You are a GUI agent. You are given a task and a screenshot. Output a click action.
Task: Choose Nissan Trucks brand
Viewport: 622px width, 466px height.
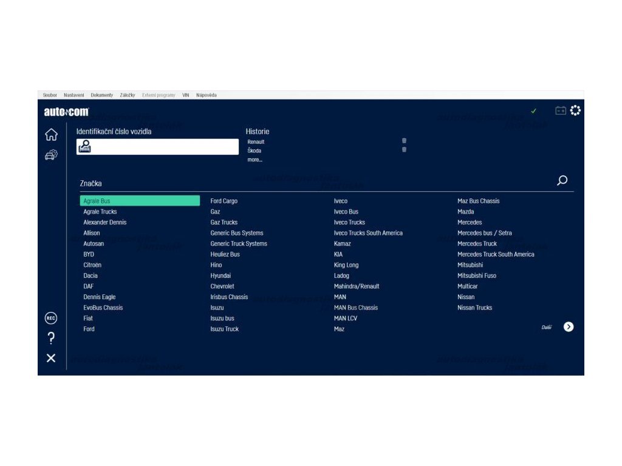point(475,308)
